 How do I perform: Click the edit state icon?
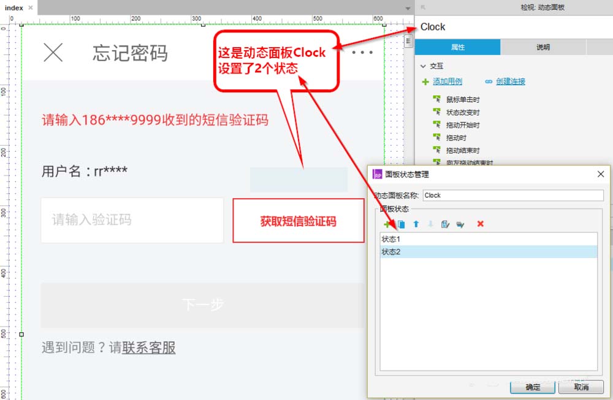click(x=445, y=224)
